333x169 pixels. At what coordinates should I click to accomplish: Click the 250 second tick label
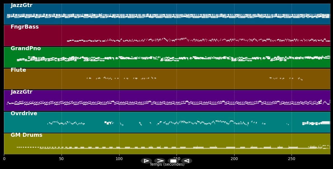(292, 159)
